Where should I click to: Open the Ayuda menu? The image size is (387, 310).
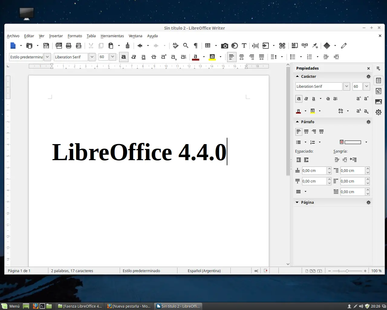(x=152, y=36)
